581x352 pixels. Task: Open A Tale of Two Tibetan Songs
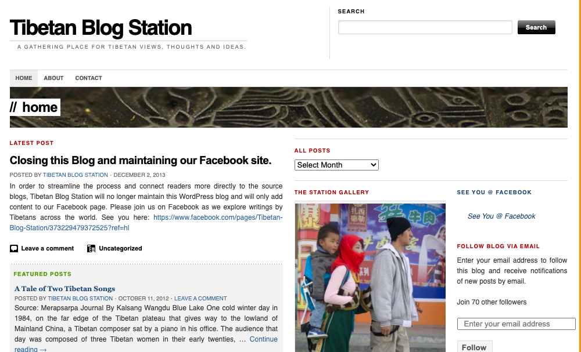(65, 289)
